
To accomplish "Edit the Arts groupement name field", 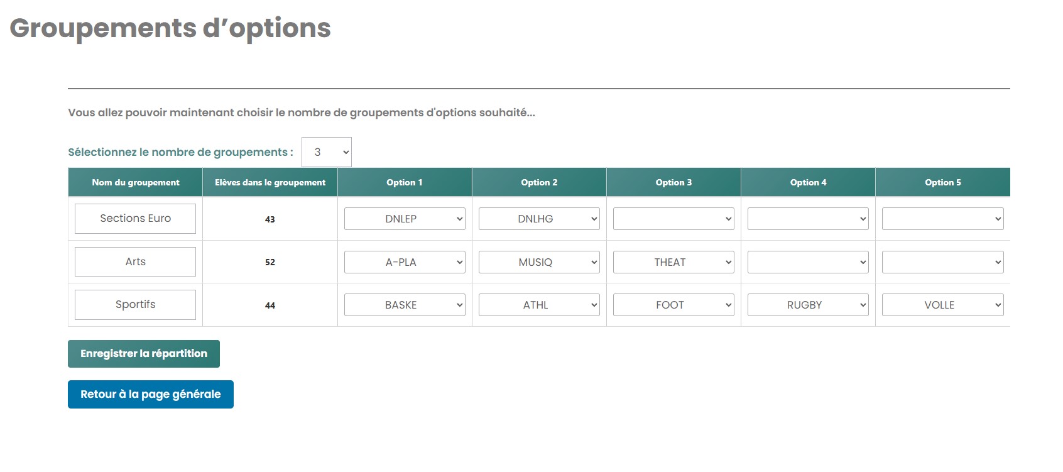I will pos(135,262).
